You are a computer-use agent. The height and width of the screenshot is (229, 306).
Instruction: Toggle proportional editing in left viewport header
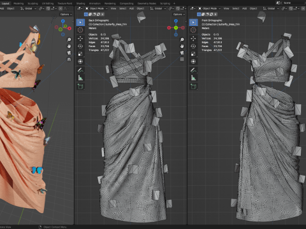click(x=61, y=8)
